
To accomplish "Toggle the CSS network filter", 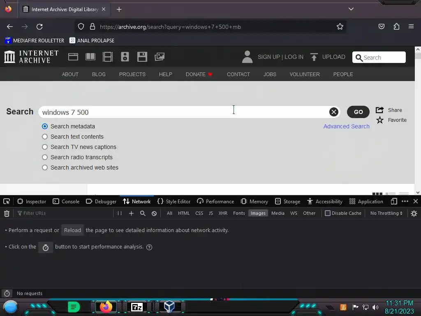I will (x=199, y=214).
